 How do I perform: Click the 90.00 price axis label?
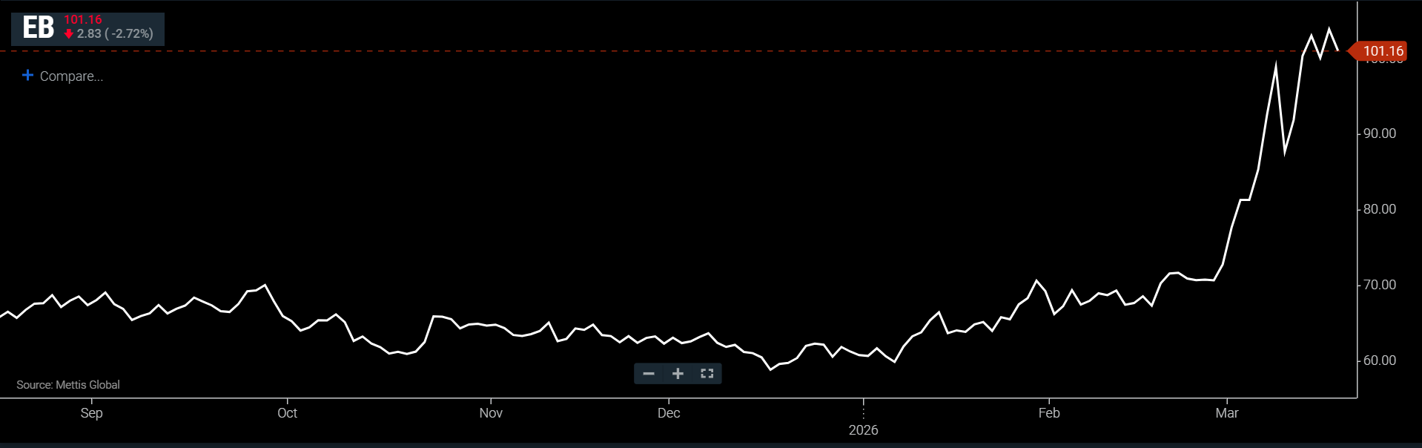1379,134
